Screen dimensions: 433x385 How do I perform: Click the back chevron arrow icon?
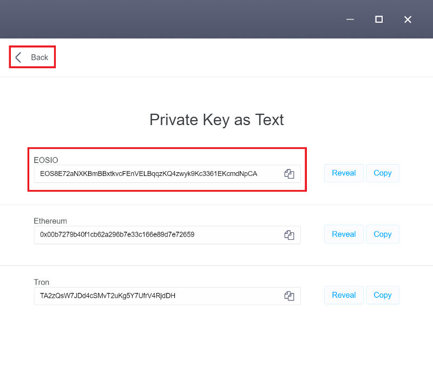[x=18, y=57]
